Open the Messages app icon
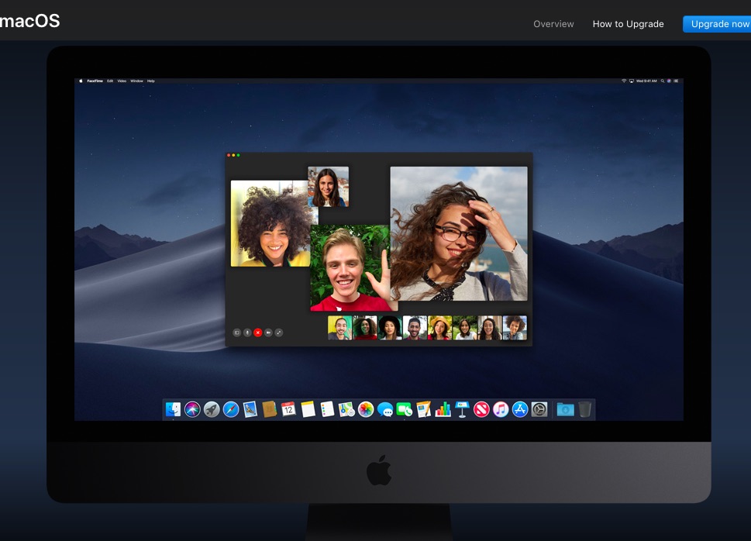Image resolution: width=751 pixels, height=541 pixels. point(385,409)
